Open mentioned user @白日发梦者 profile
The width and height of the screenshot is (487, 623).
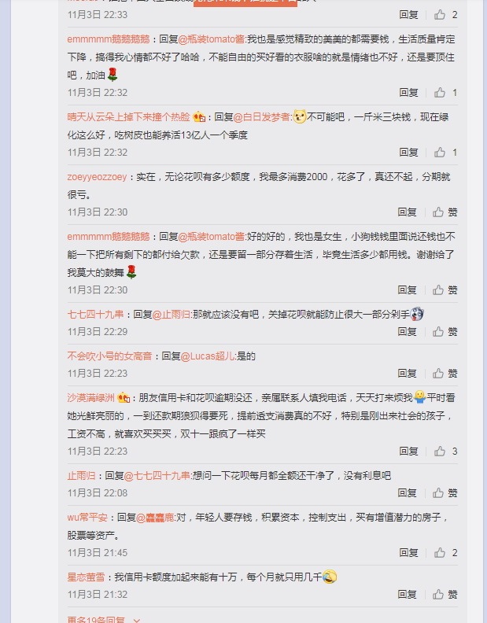(x=262, y=117)
